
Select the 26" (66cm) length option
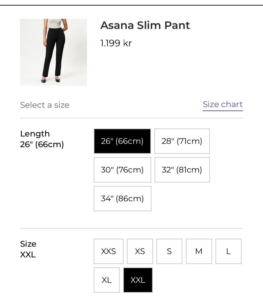(x=122, y=141)
